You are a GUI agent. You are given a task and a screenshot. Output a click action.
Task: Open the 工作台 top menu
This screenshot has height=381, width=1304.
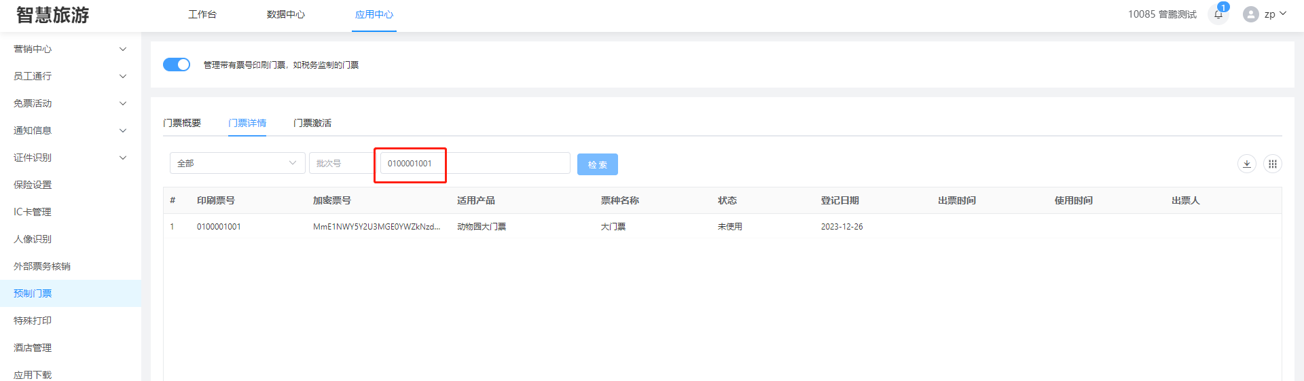pyautogui.click(x=202, y=14)
